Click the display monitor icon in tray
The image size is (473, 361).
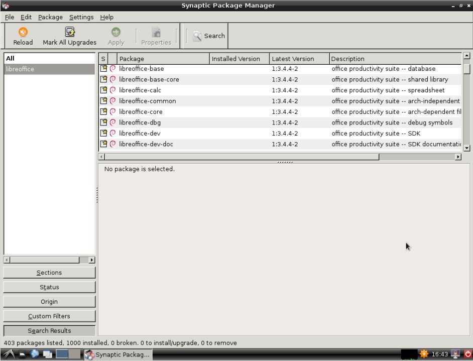(x=455, y=354)
